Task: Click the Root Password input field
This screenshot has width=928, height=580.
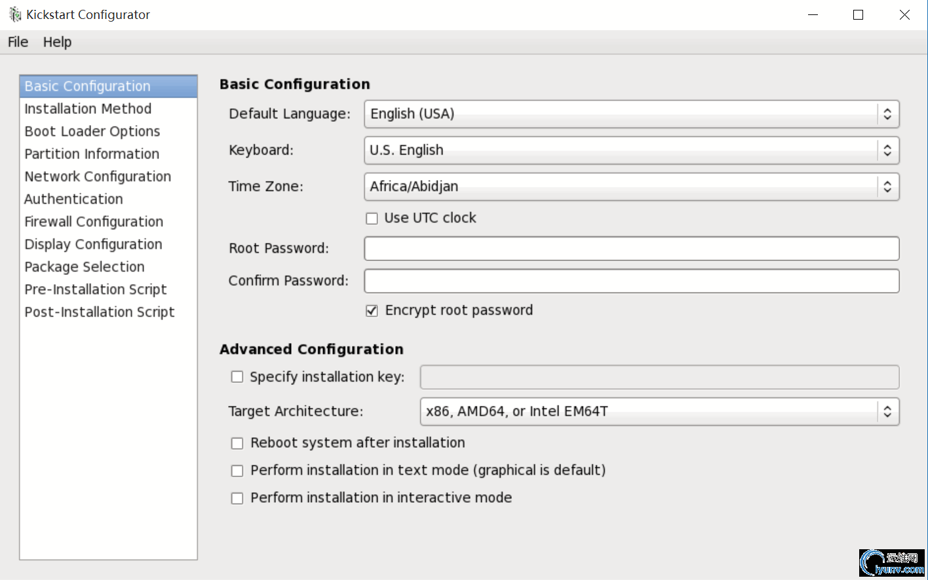Action: pyautogui.click(x=631, y=249)
